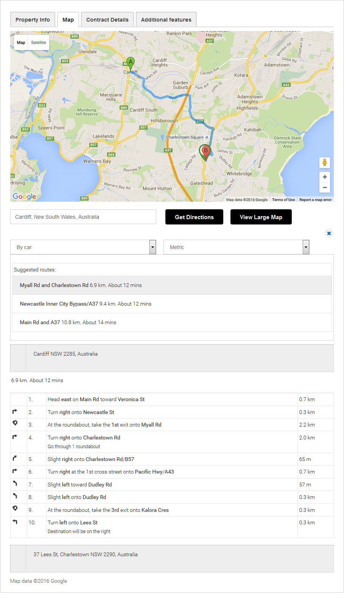Open the By car travel mode dropdown
The width and height of the screenshot is (344, 593).
point(83,247)
